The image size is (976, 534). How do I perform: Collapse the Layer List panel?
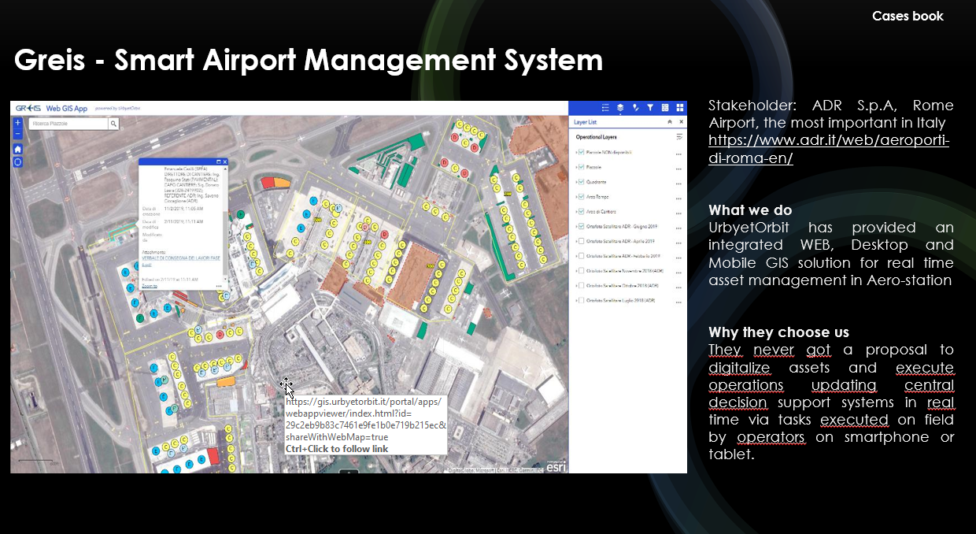(x=670, y=122)
